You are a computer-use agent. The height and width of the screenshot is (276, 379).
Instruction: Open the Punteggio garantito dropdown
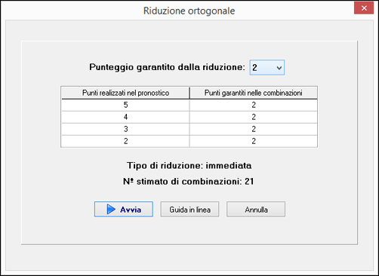[267, 67]
